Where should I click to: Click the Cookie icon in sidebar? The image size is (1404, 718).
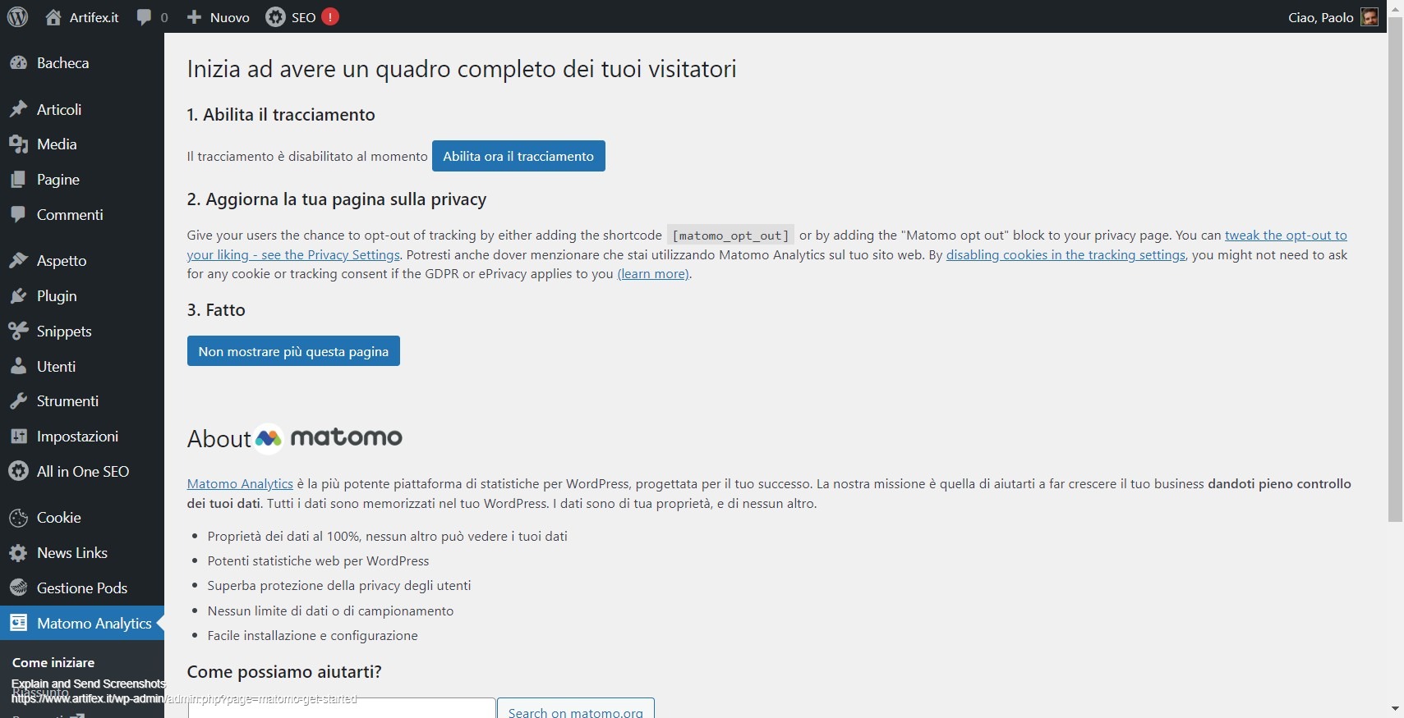18,518
